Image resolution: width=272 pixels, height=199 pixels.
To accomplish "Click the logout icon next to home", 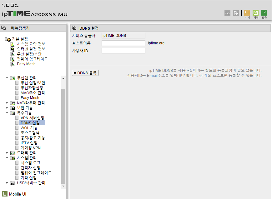I will (x=236, y=13).
